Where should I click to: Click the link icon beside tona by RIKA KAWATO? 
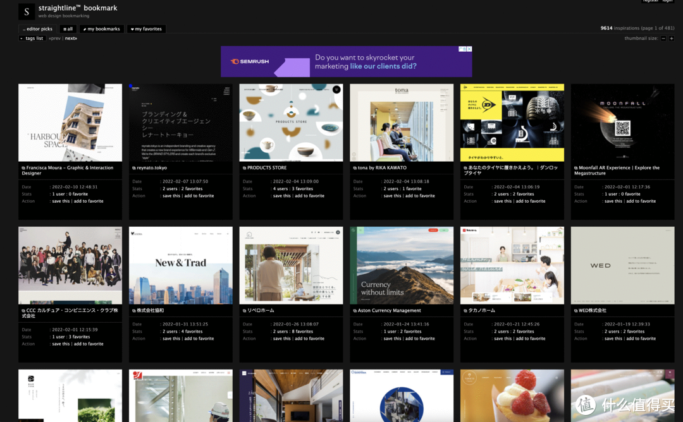pyautogui.click(x=355, y=168)
